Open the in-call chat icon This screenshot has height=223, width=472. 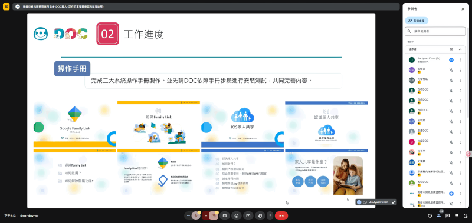click(x=448, y=215)
